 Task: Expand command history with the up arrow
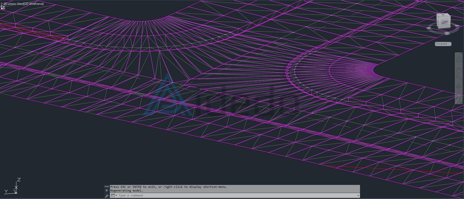tap(359, 196)
